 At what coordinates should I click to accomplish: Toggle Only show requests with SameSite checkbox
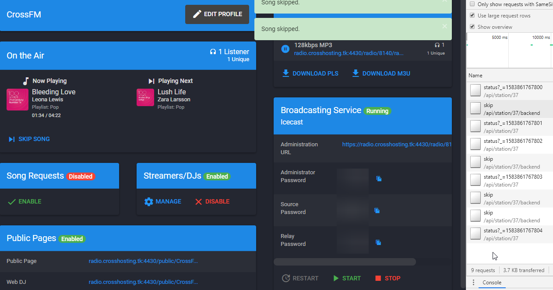[x=472, y=4]
